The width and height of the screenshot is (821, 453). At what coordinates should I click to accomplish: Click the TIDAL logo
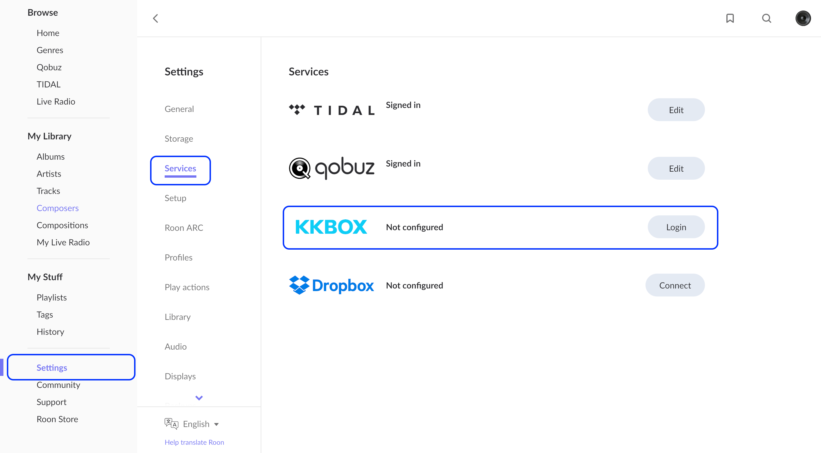tap(332, 110)
